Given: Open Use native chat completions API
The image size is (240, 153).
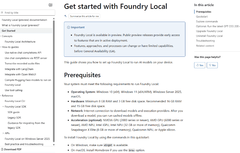Looking at the screenshot, I should click(x=23, y=53).
